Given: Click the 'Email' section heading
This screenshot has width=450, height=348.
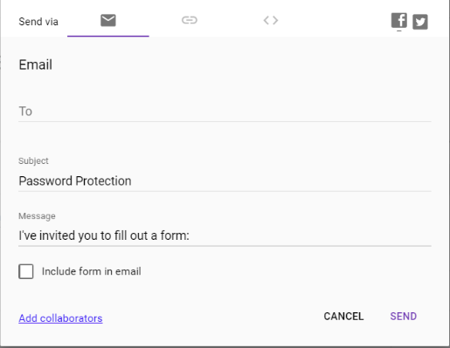Looking at the screenshot, I should coord(36,65).
